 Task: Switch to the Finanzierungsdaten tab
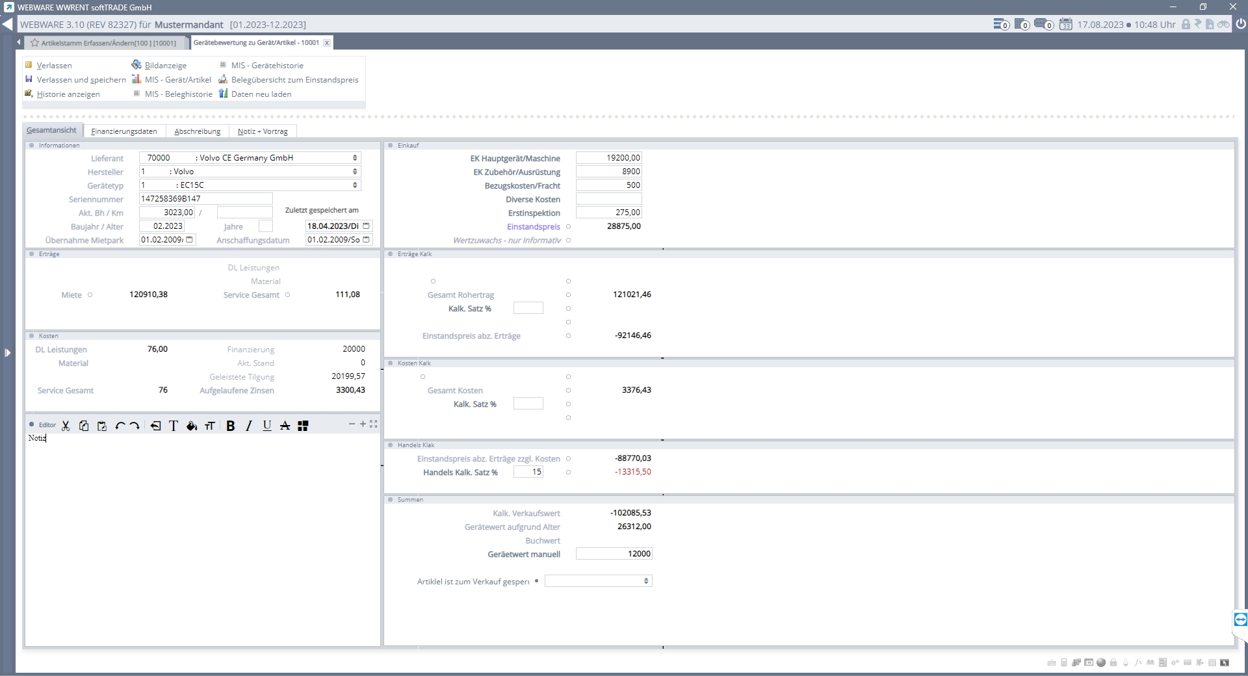click(x=124, y=131)
